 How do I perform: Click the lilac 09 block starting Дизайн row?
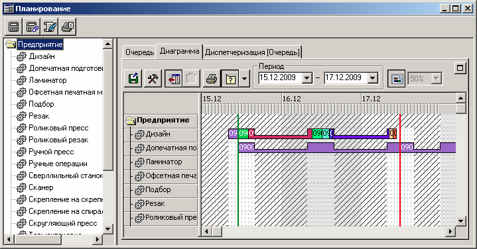tap(233, 133)
